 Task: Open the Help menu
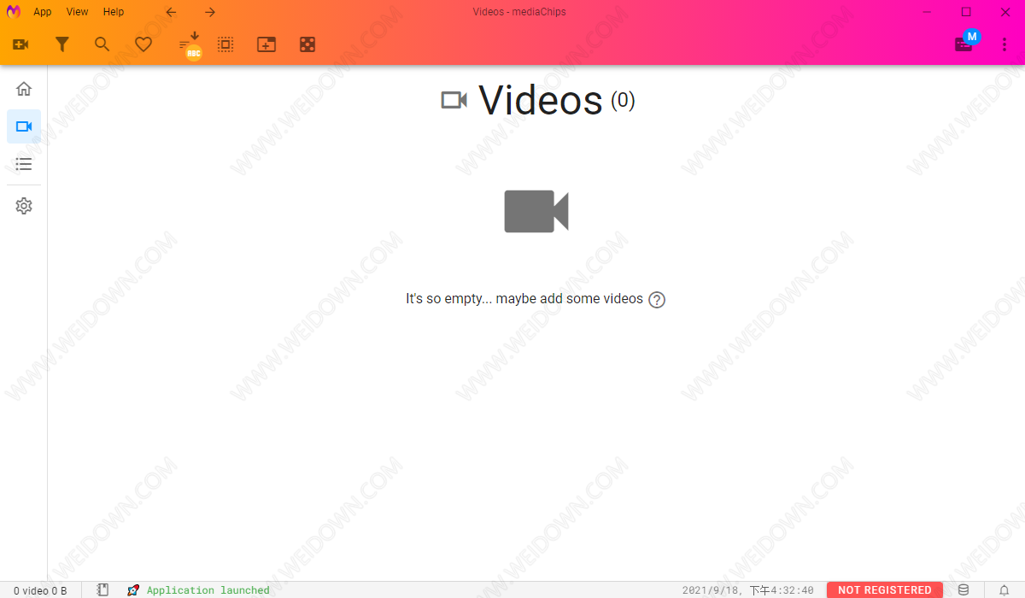[113, 12]
